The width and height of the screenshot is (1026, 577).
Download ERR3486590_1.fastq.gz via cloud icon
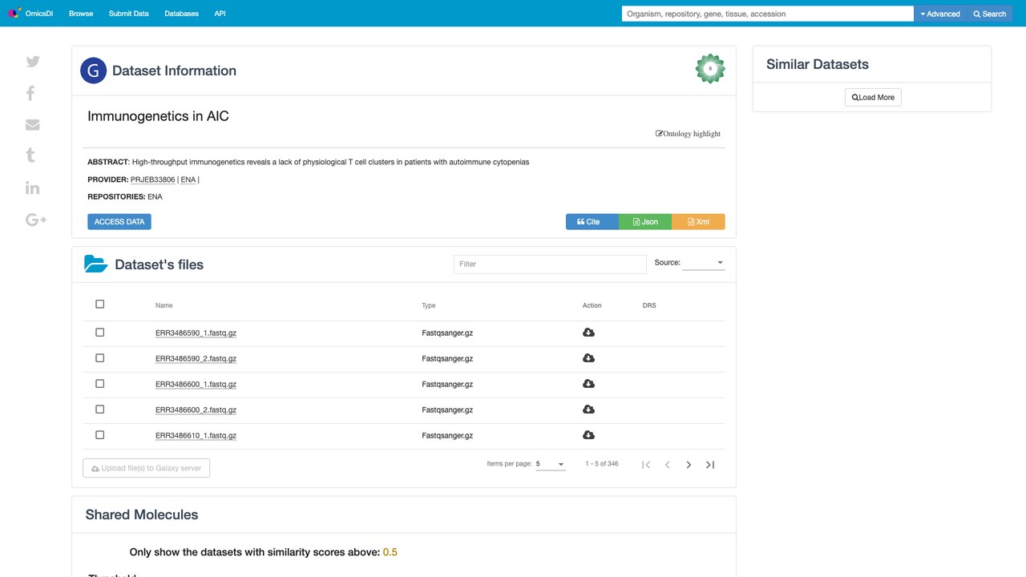(588, 333)
